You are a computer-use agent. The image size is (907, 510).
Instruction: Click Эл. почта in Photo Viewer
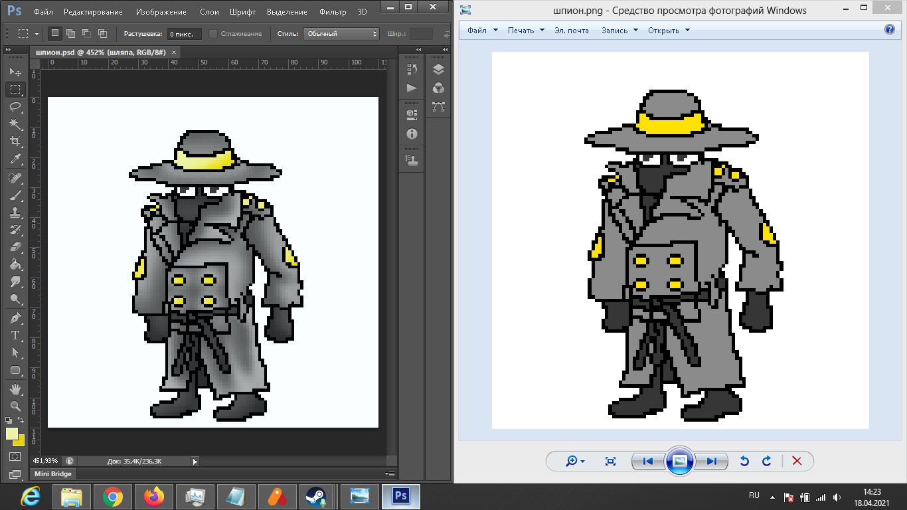pos(572,31)
